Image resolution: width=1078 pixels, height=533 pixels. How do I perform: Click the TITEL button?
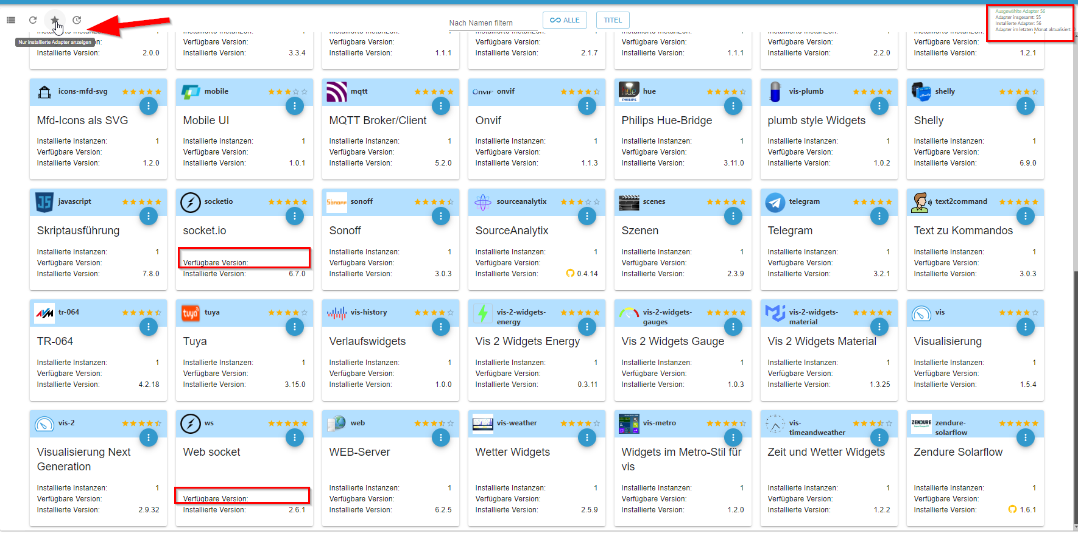click(613, 20)
